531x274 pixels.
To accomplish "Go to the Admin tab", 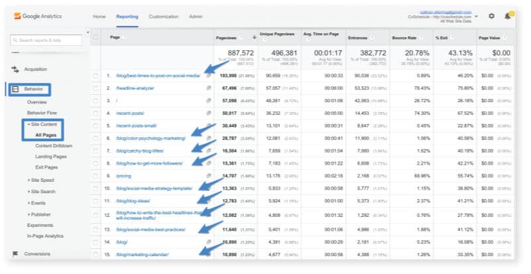I will (196, 16).
